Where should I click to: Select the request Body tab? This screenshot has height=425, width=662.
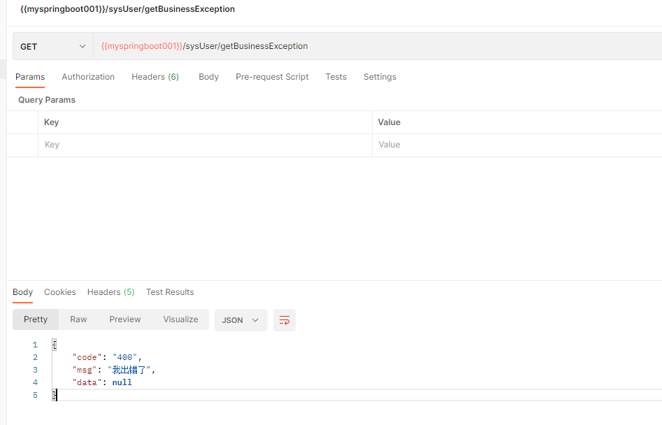(208, 77)
